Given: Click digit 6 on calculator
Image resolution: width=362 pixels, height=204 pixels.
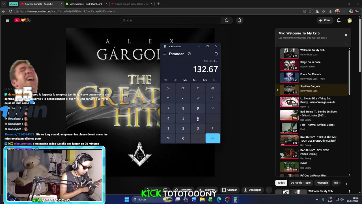Looking at the screenshot, I should click(198, 118).
